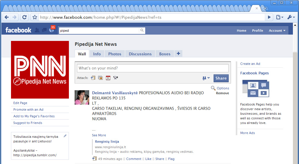This screenshot has height=164, width=299.
Task: Open notifications globe with 35 badge
Action: coord(52,30)
